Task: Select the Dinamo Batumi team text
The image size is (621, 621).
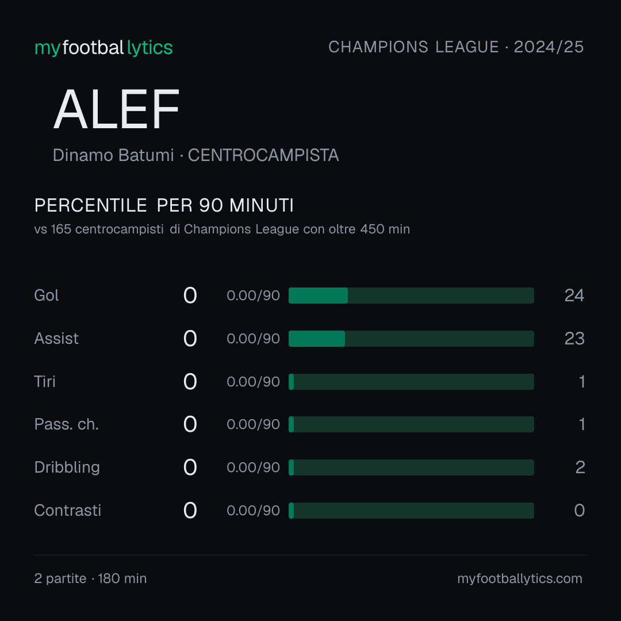Action: tap(113, 155)
